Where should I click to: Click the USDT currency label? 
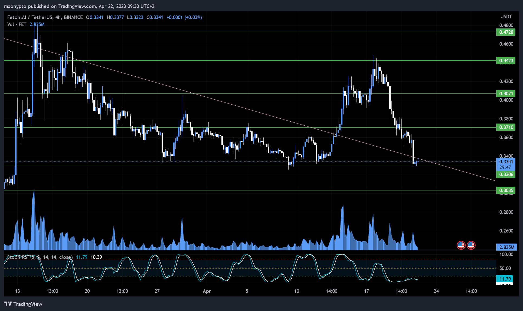(x=506, y=17)
